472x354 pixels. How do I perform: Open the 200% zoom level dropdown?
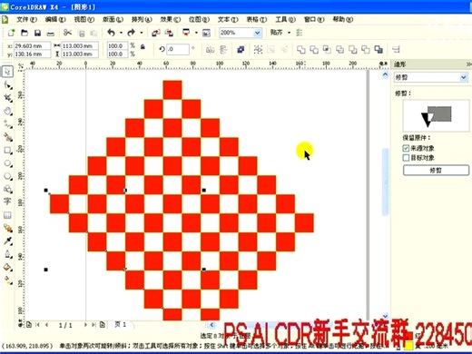tap(257, 33)
